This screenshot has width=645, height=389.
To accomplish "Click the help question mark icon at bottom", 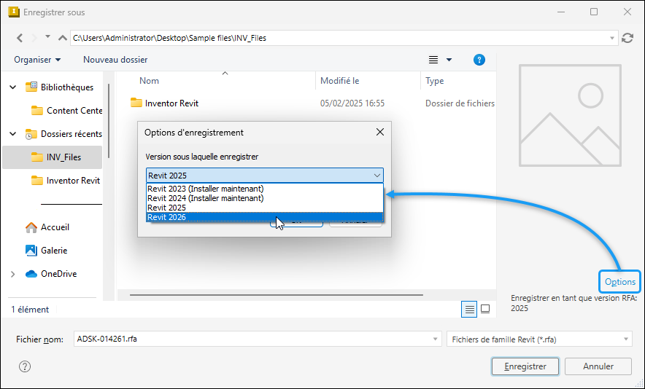I will point(25,366).
